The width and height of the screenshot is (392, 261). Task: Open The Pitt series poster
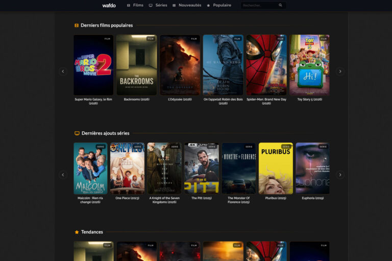[x=202, y=169]
